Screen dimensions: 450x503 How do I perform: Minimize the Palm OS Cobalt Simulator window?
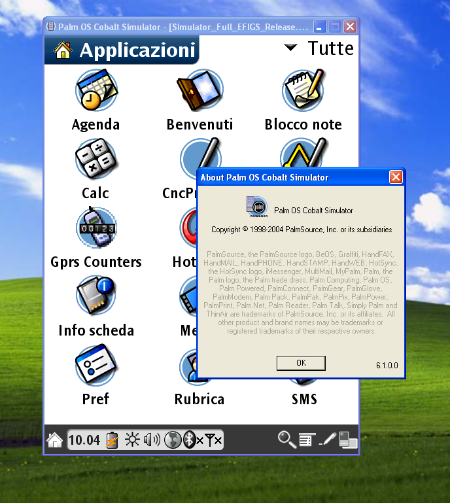tap(319, 27)
